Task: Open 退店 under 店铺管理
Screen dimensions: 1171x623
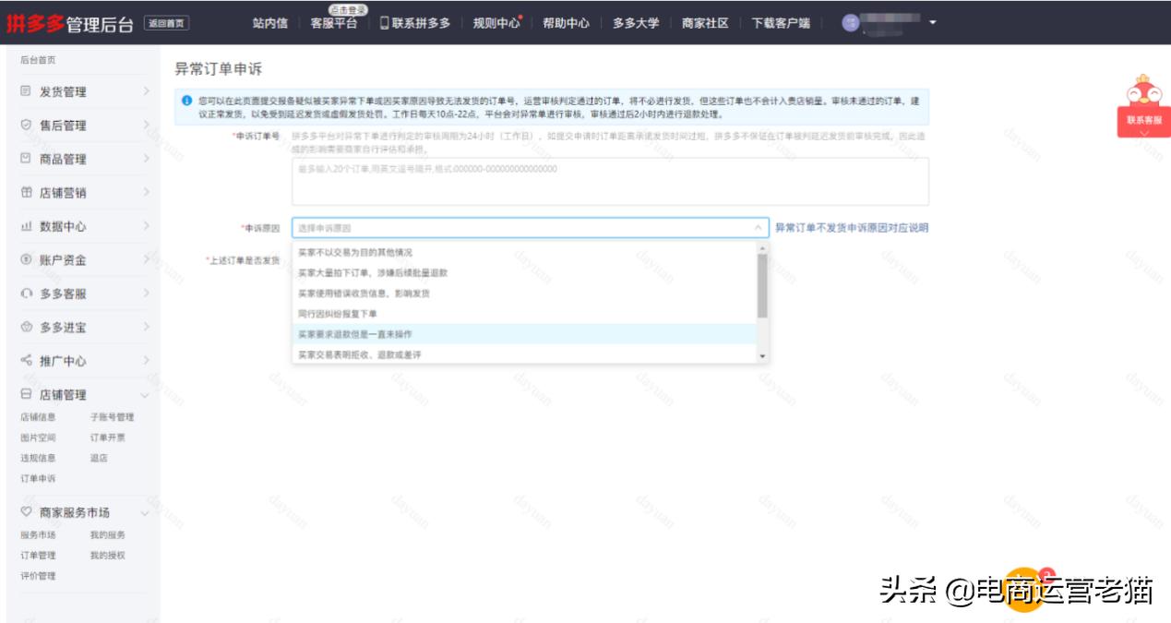Action: 99,458
